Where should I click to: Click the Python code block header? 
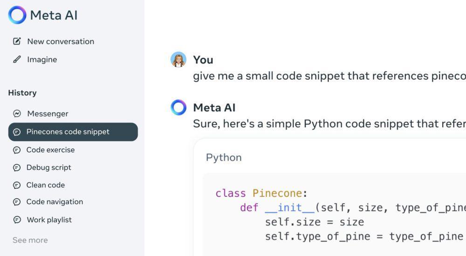(x=224, y=157)
